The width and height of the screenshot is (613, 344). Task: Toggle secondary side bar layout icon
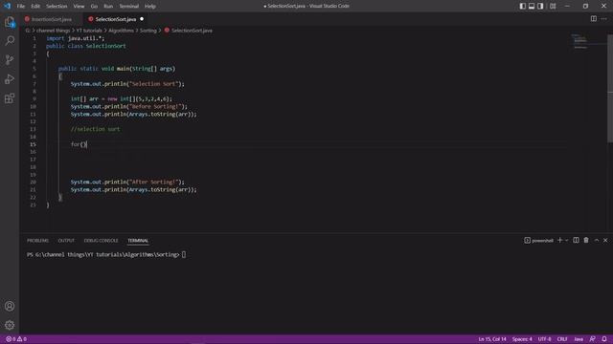click(540, 7)
